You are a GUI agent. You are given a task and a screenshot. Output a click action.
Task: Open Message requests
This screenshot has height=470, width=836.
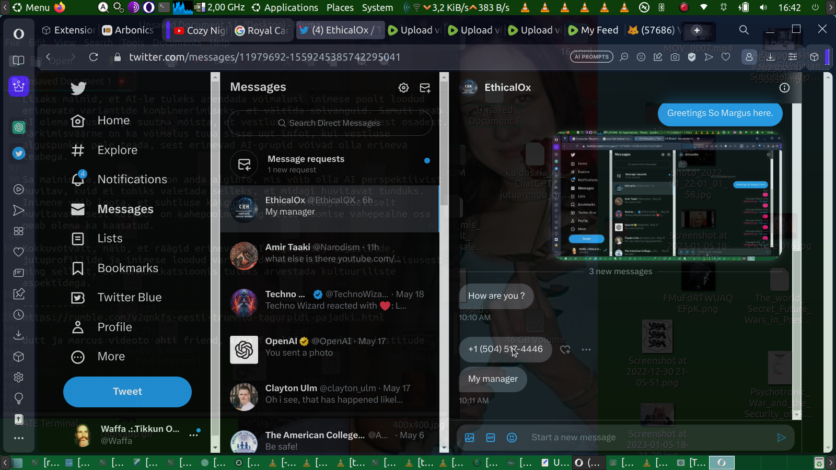[330, 163]
